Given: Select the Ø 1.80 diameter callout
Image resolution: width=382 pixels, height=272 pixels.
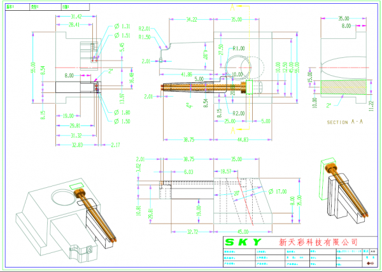Looking at the screenshot, I should (121, 113).
